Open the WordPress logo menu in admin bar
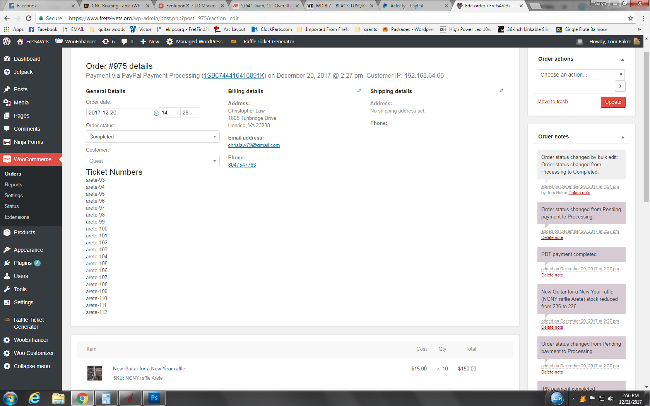This screenshot has width=650, height=406. [7, 41]
